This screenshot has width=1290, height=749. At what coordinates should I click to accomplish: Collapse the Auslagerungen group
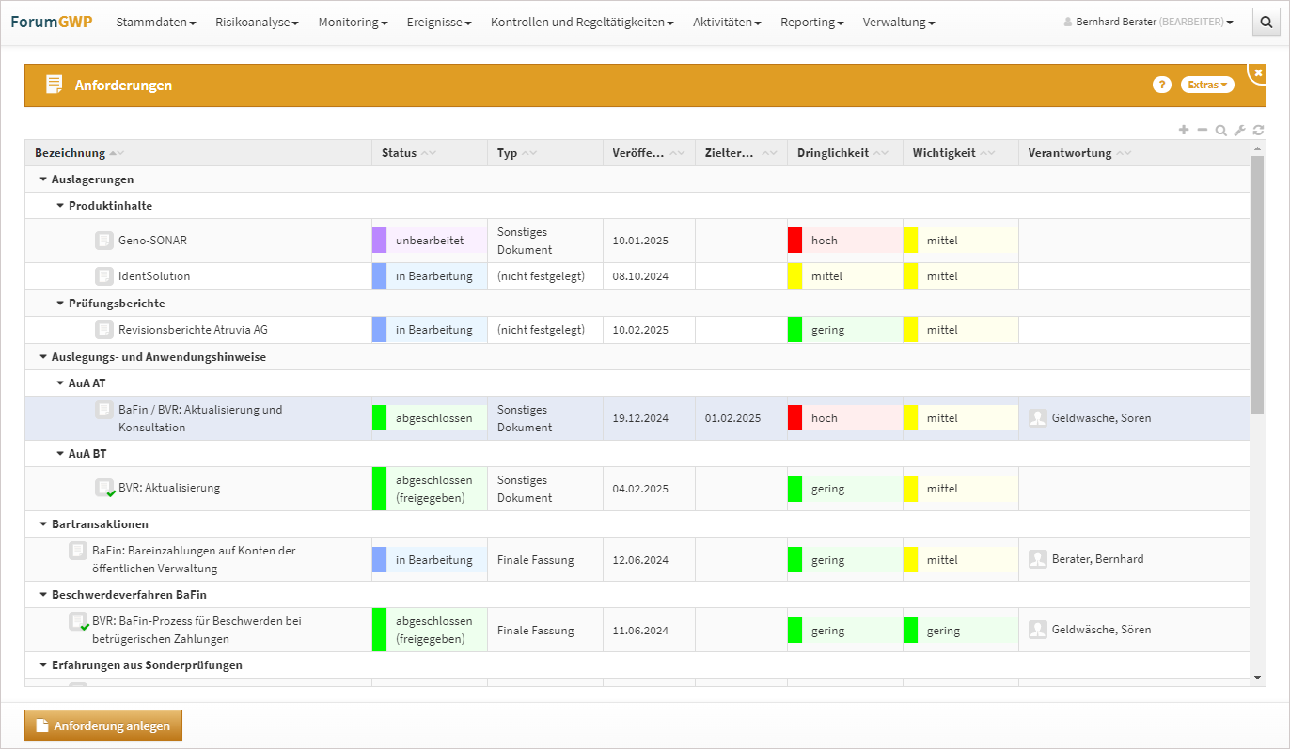(43, 179)
